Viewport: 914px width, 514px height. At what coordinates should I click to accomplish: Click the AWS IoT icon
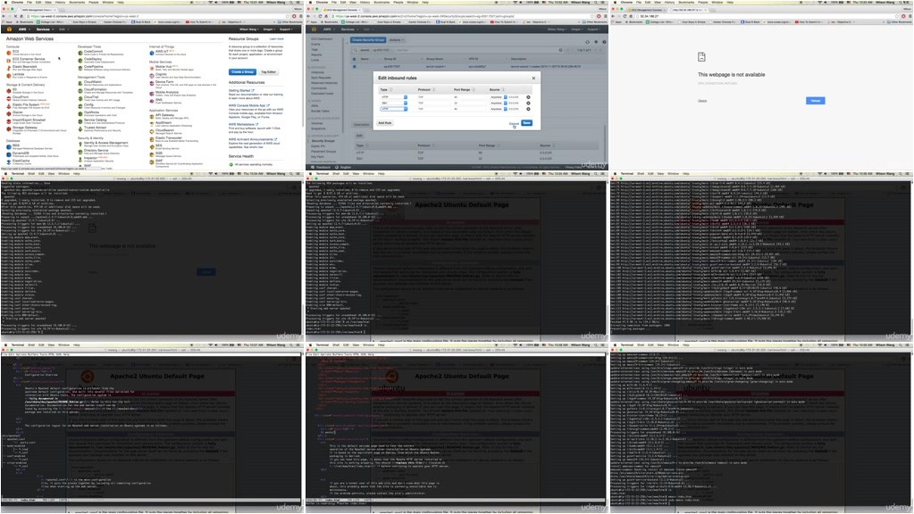click(x=152, y=53)
